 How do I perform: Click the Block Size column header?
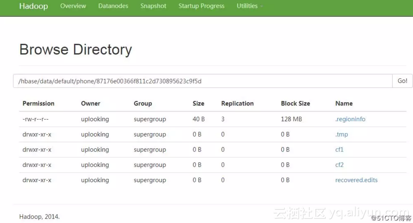295,103
